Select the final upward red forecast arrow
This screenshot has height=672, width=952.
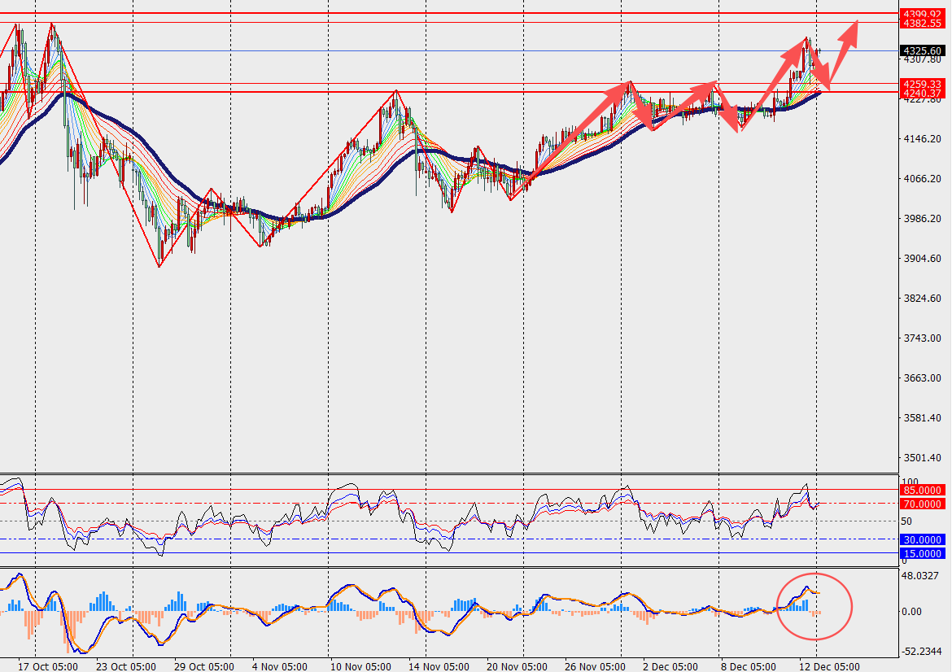[x=843, y=52]
